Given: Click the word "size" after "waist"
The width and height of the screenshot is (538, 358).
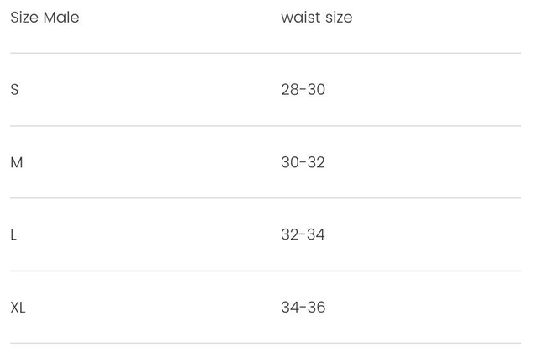Looking at the screenshot, I should 338,18.
